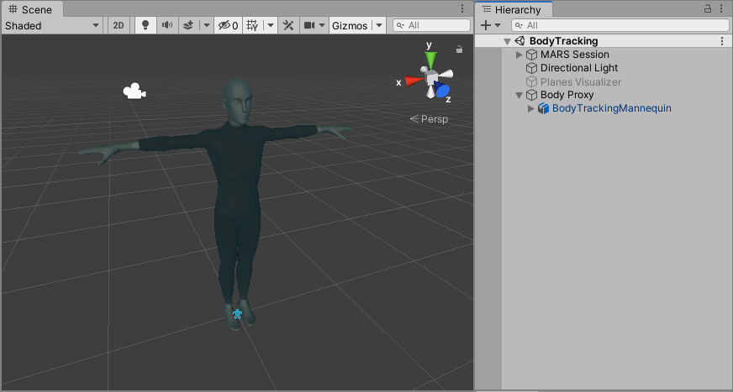This screenshot has height=392, width=733.
Task: Click the red X axis cone on the gizmo
Action: (412, 81)
